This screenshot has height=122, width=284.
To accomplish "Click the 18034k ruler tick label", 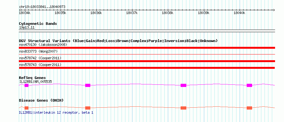I will coord(25,13).
